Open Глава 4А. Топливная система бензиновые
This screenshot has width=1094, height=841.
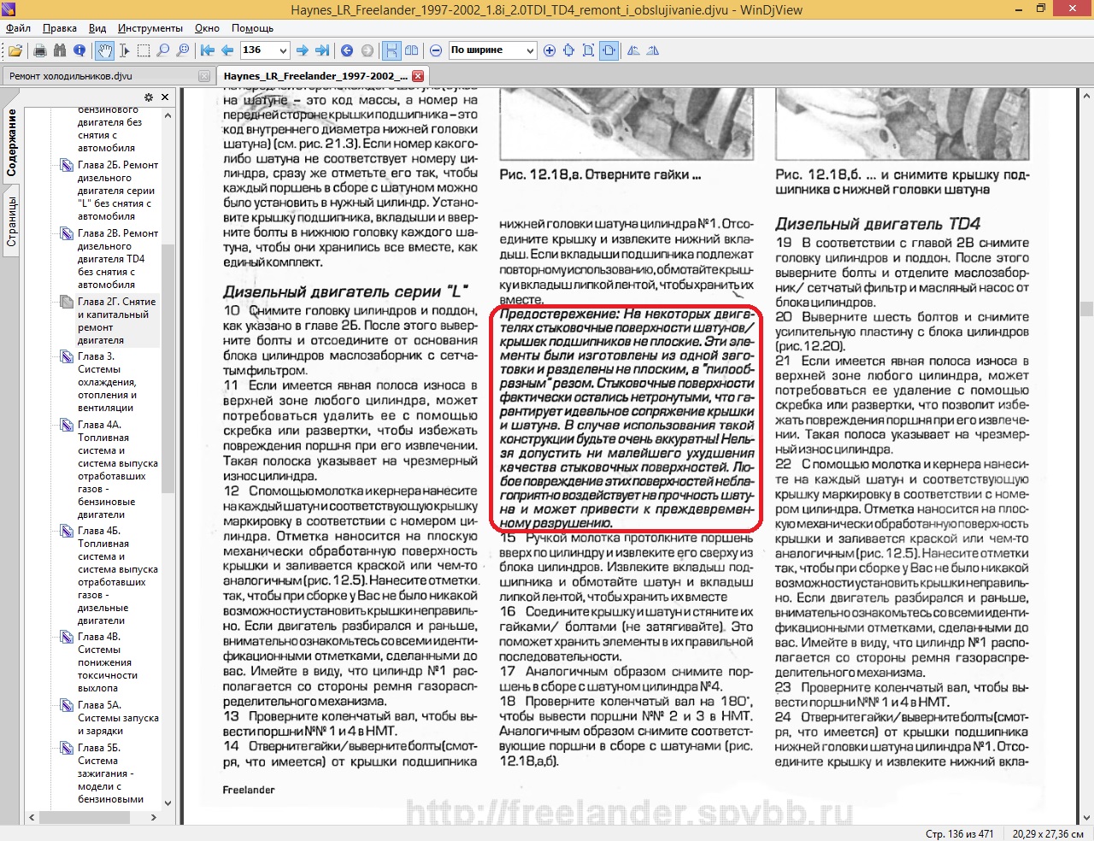(x=118, y=469)
